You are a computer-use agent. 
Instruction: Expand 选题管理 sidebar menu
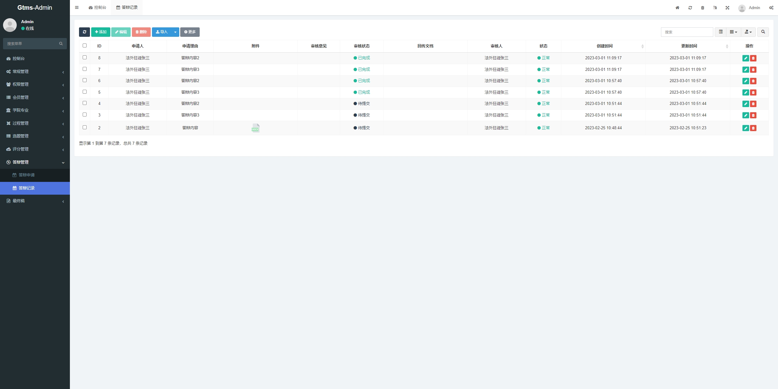click(x=35, y=136)
